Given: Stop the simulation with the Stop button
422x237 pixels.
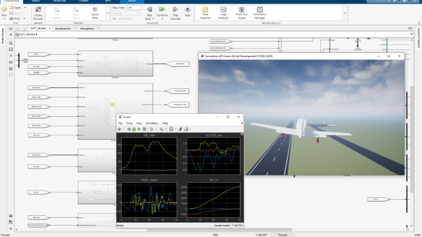Looking at the screenshot, I should [x=187, y=11].
